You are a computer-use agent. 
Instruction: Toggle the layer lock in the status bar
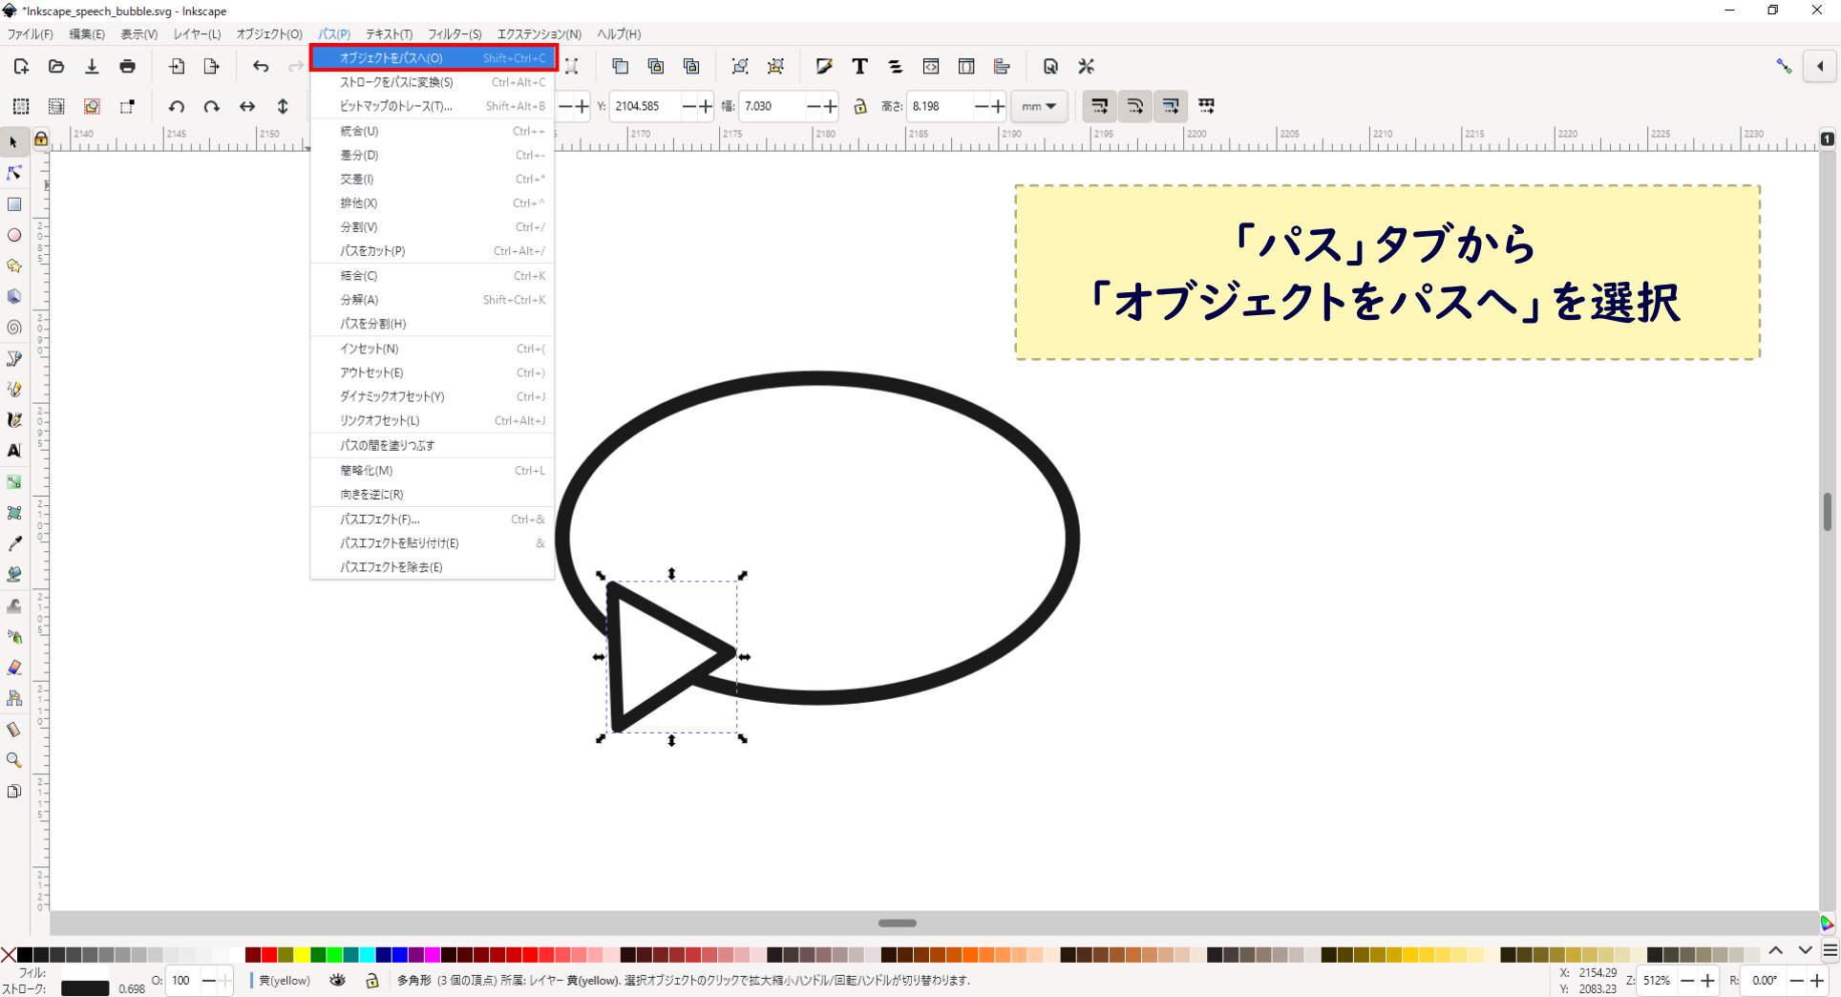click(371, 981)
